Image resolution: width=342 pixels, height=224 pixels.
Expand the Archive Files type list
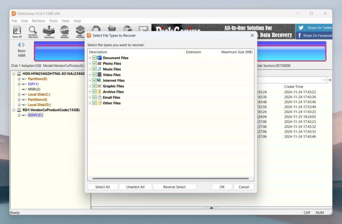click(90, 92)
